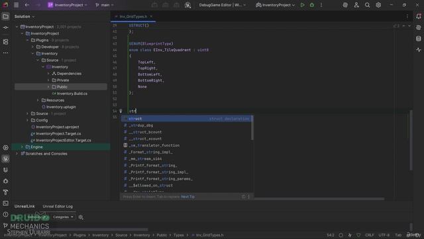
Task: Choose 'struct' completion suggestion
Action: click(x=186, y=119)
